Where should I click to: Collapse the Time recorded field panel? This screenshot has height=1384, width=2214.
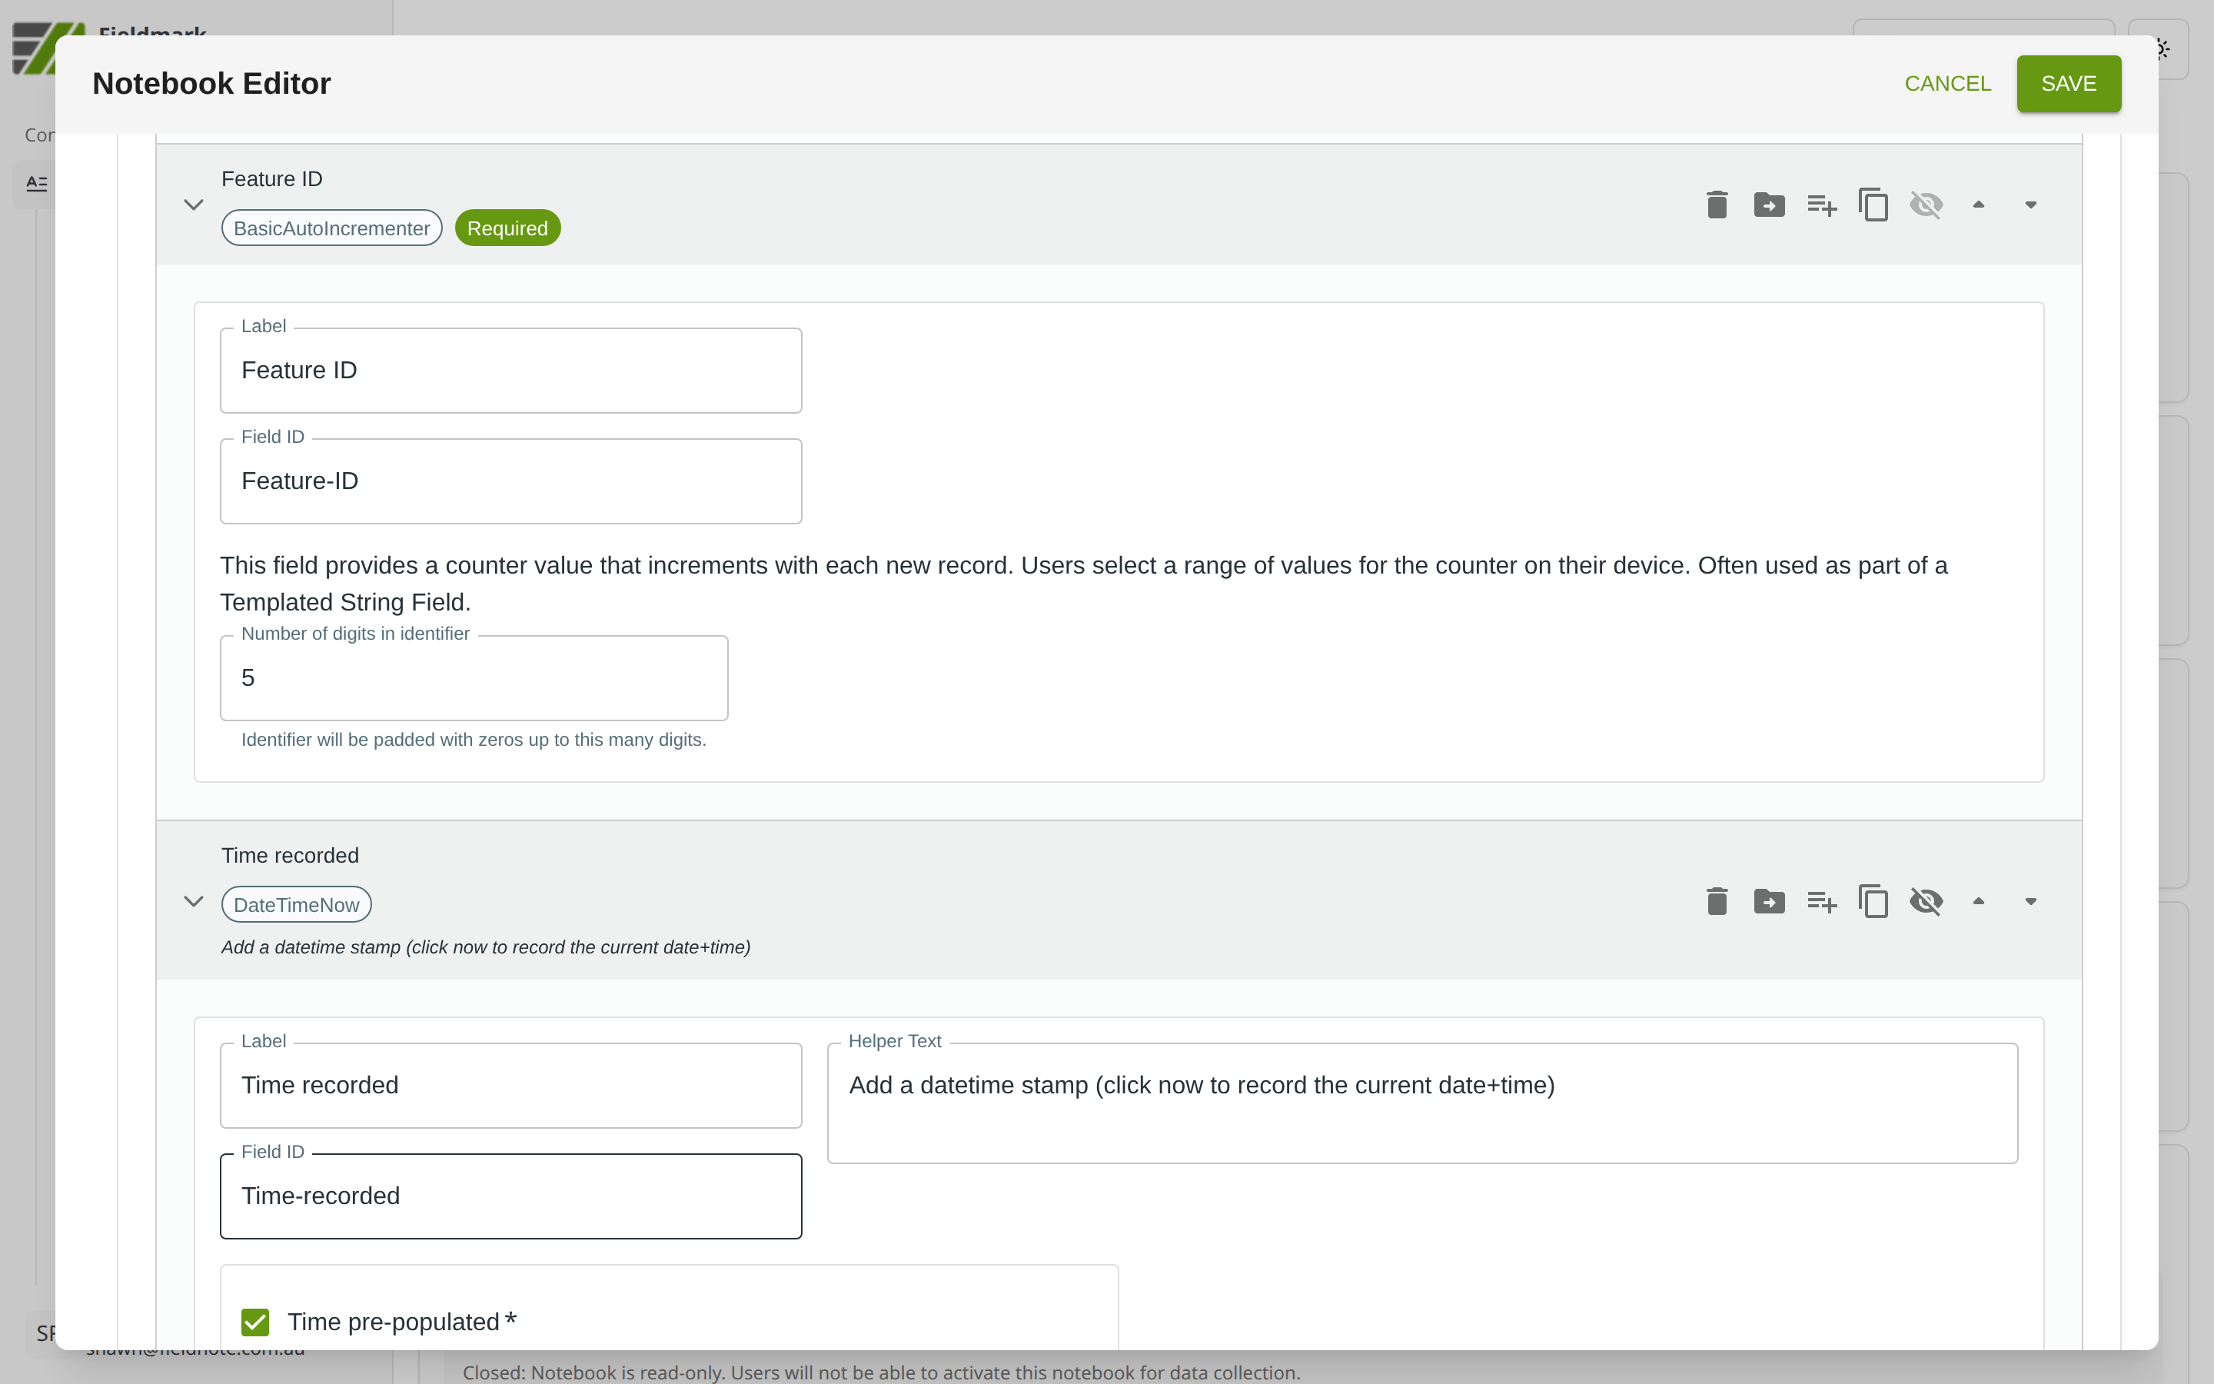pyautogui.click(x=193, y=902)
